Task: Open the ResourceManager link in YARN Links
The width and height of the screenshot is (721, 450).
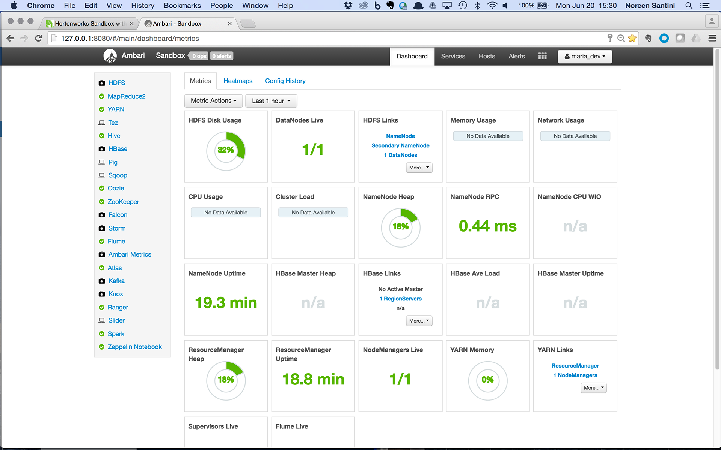Action: [575, 366]
